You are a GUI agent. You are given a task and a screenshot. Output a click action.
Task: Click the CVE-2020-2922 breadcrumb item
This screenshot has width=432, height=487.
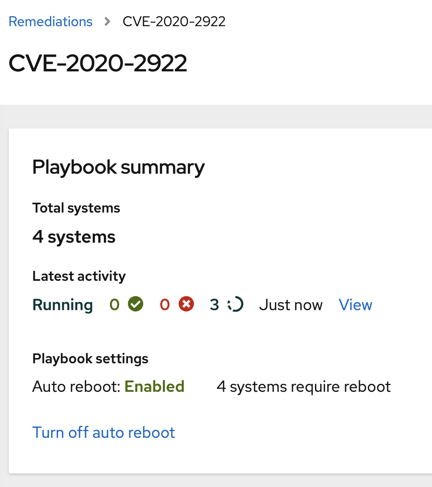pyautogui.click(x=174, y=21)
